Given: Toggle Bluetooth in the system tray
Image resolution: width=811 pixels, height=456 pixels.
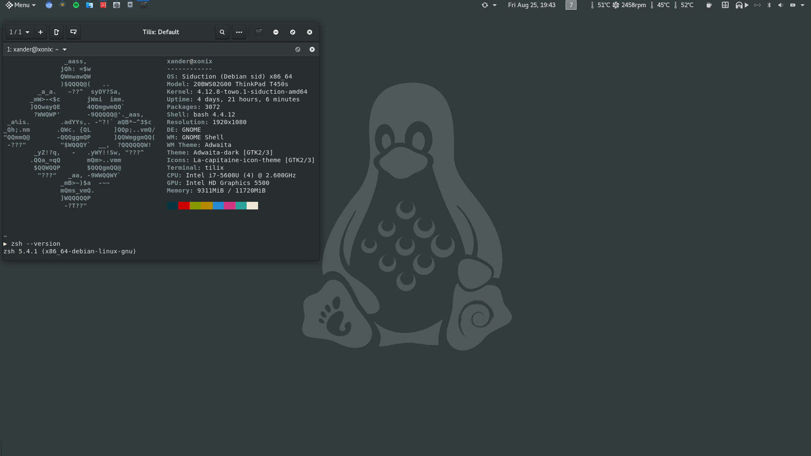Looking at the screenshot, I should point(769,5).
